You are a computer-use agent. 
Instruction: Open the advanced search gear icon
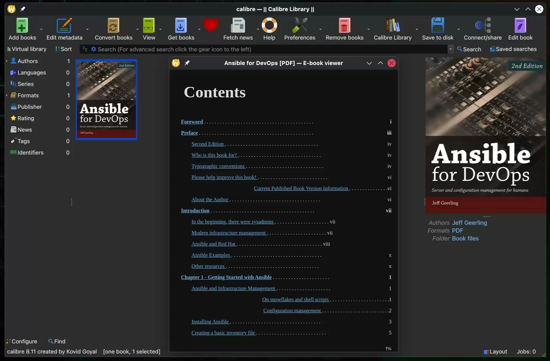pyautogui.click(x=94, y=49)
